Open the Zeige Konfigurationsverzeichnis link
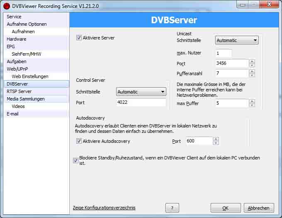This screenshot has height=218, width=282. pyautogui.click(x=104, y=208)
